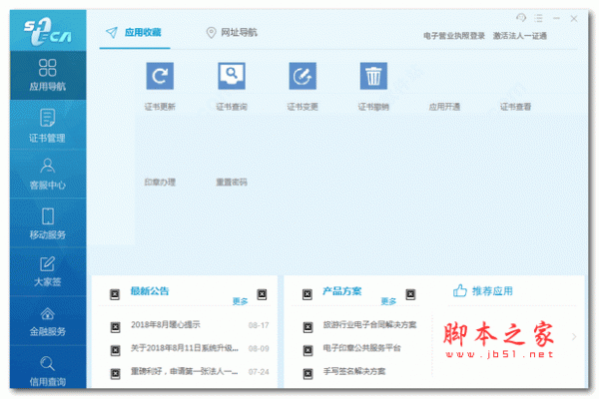Open the 应用导航 sidebar section
This screenshot has width=599, height=399.
pos(48,75)
